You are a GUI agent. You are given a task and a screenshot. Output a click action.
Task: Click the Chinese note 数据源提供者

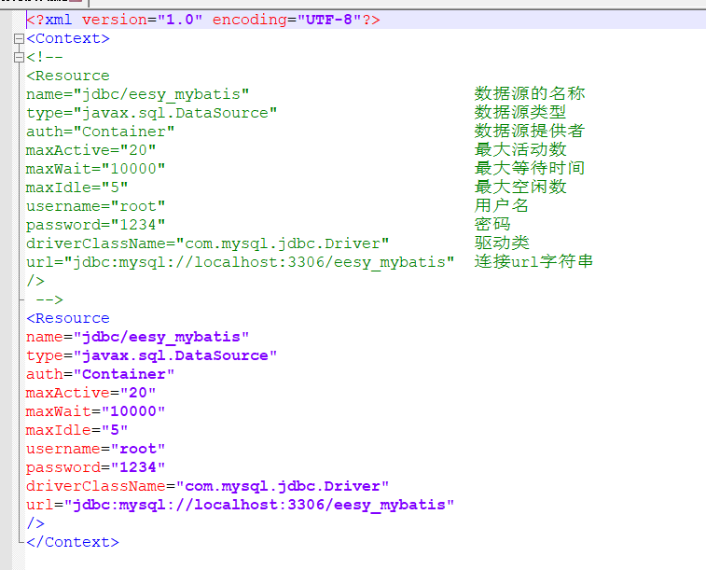click(x=530, y=131)
